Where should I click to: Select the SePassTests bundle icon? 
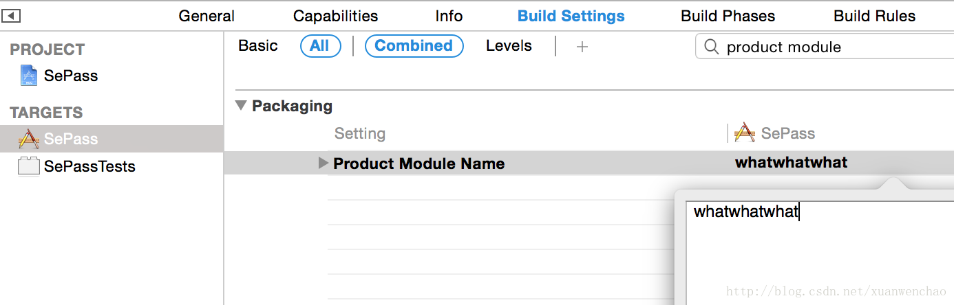(x=28, y=166)
